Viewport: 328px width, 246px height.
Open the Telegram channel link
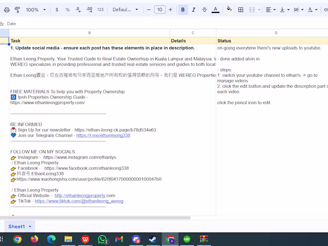click(103, 135)
